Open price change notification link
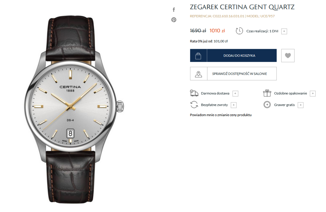Image resolution: width=326 pixels, height=212 pixels. tap(221, 115)
